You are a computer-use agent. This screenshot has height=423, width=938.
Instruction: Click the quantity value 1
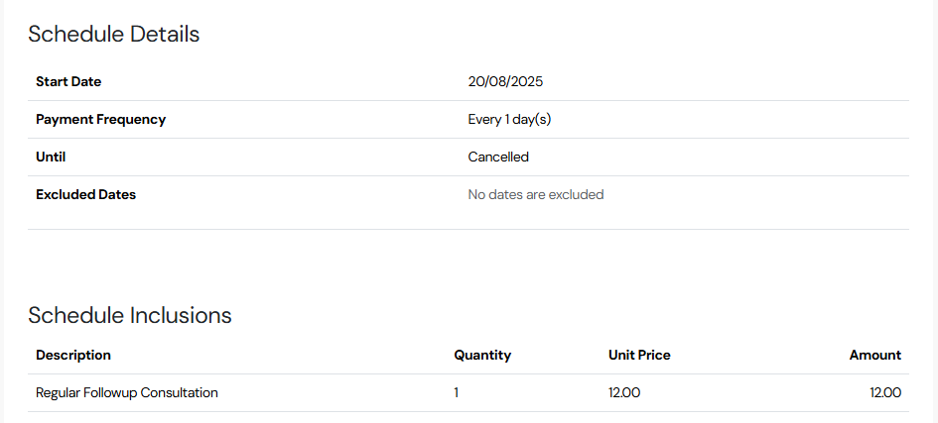point(456,392)
